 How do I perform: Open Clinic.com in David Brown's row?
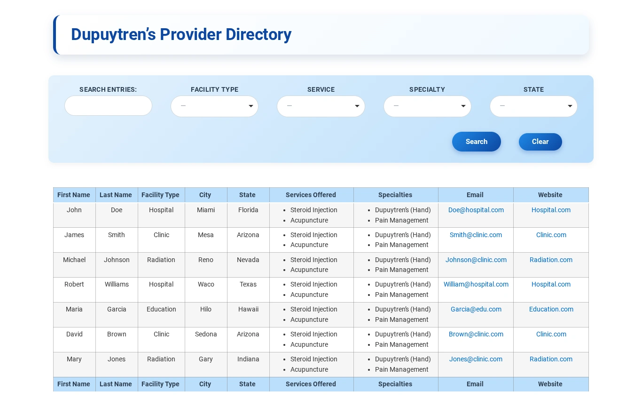pos(551,334)
